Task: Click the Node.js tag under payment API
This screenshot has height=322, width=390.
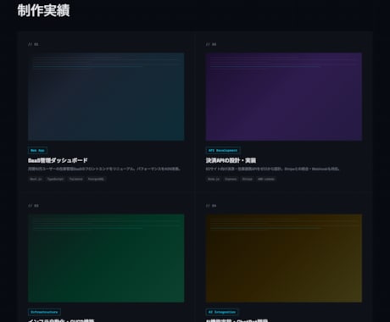Action: [x=214, y=179]
